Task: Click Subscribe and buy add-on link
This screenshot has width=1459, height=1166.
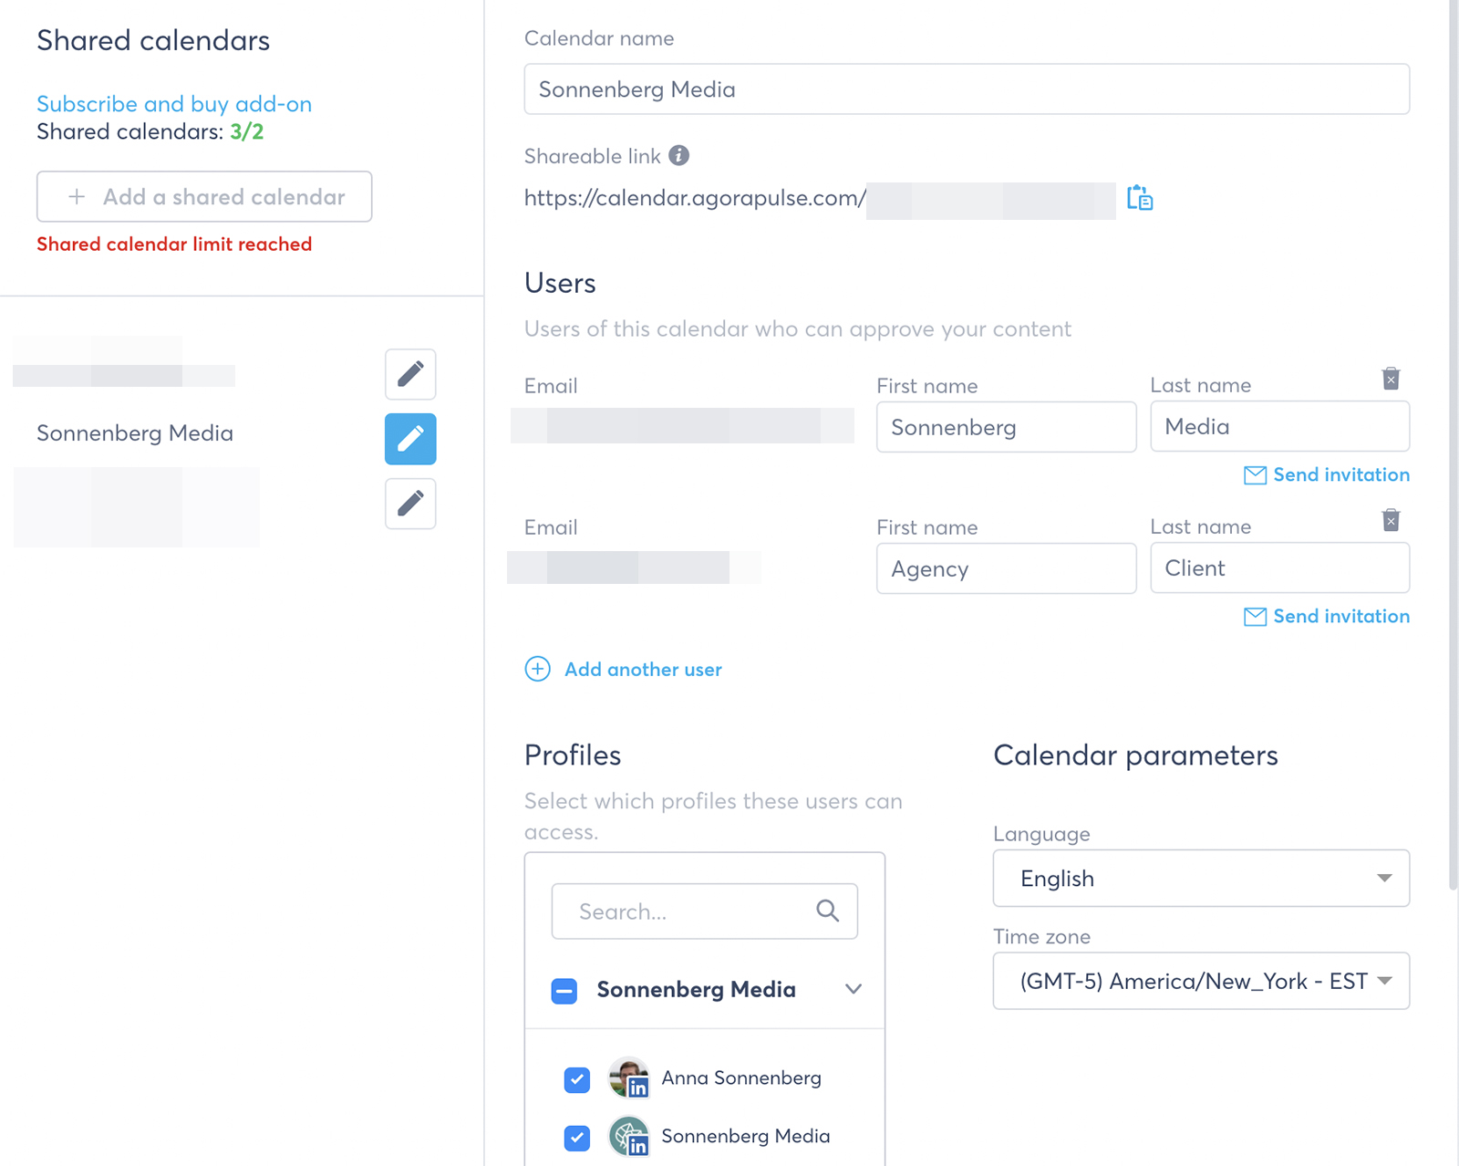Action: coord(174,104)
